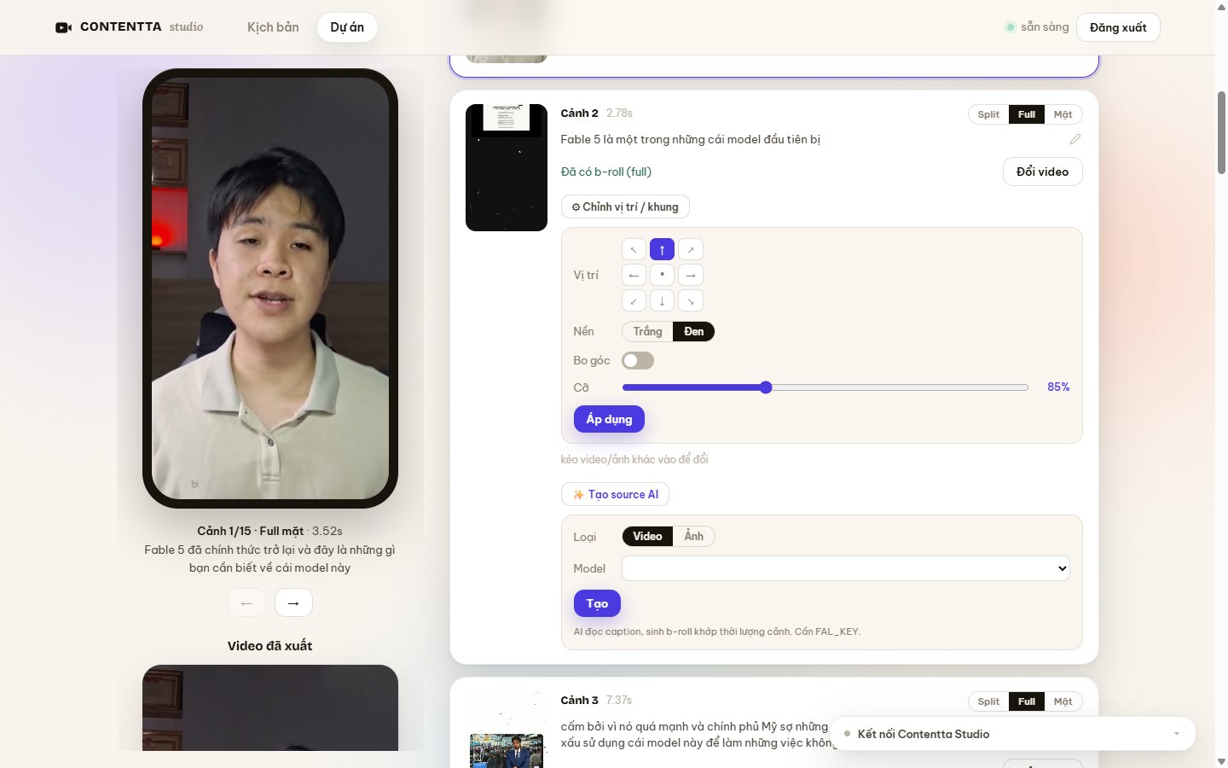Click the Contentta camera logo icon
Viewport: 1228px width, 768px height.
click(63, 27)
